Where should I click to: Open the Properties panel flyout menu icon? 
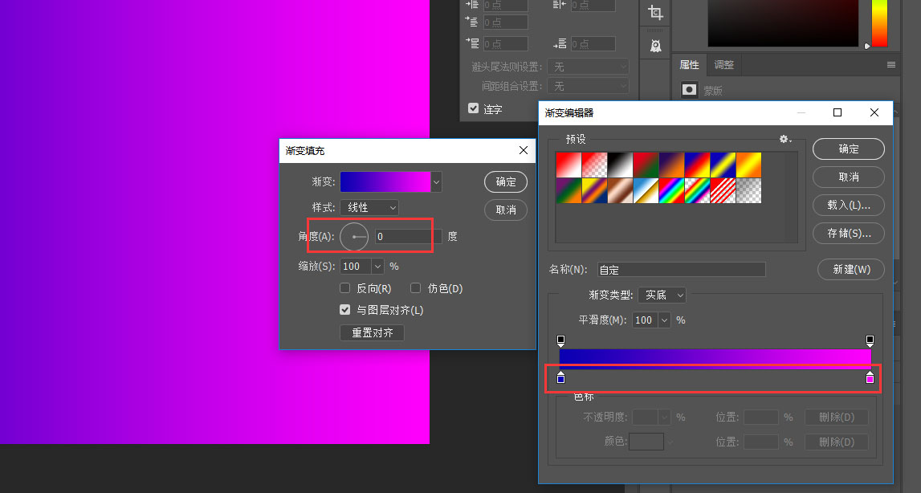point(891,65)
